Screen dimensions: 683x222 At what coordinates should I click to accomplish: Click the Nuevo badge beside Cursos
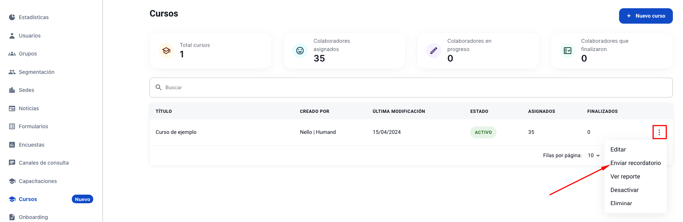pos(82,199)
